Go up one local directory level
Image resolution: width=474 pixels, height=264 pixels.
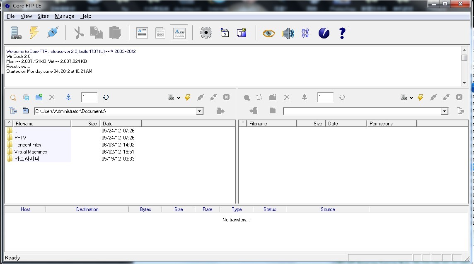26,110
